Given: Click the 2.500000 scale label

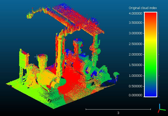Looking at the screenshot, I should (x=135, y=44).
